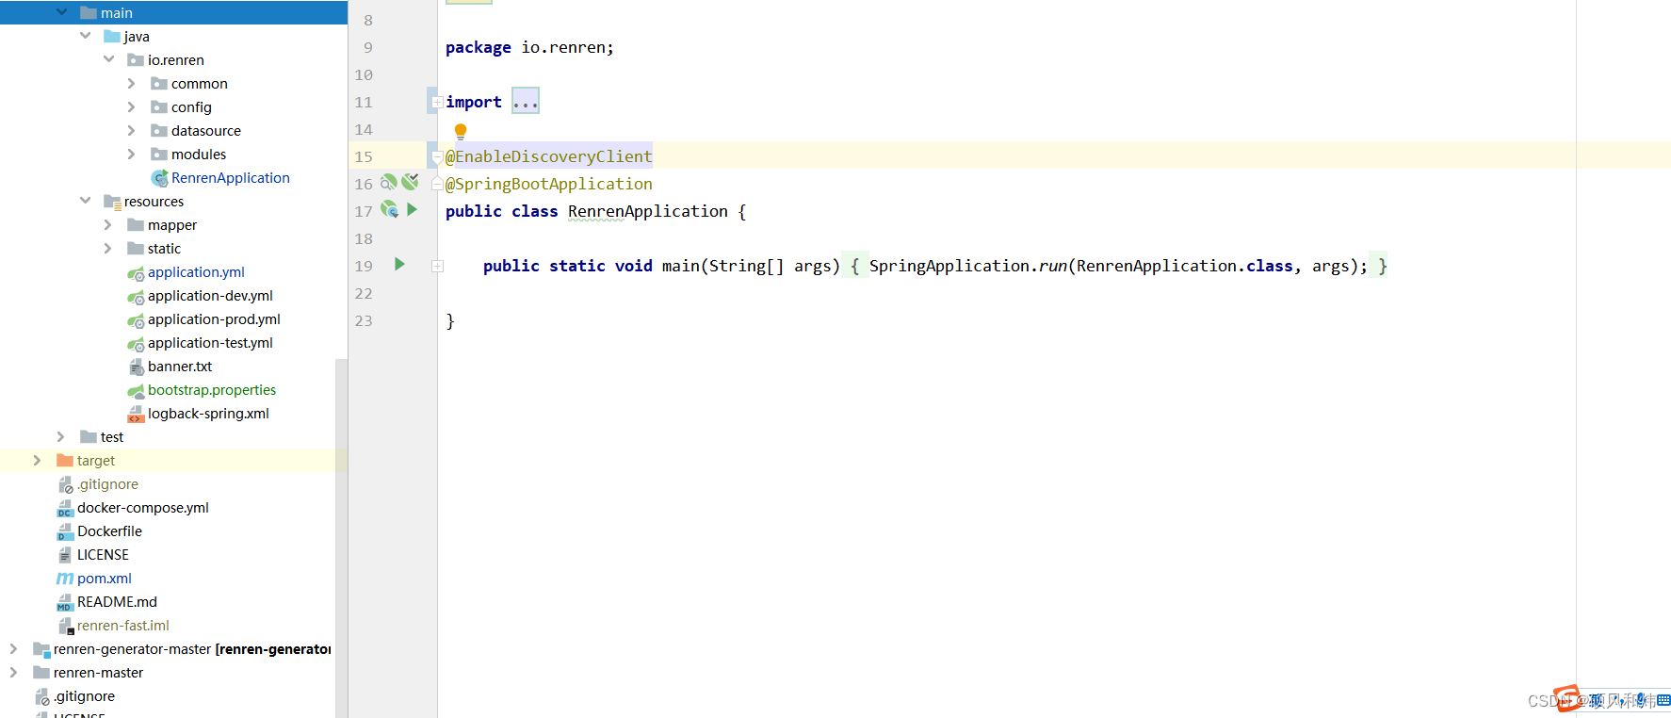The width and height of the screenshot is (1671, 718).
Task: Expand the mapper folder arrow
Action: pos(108,224)
